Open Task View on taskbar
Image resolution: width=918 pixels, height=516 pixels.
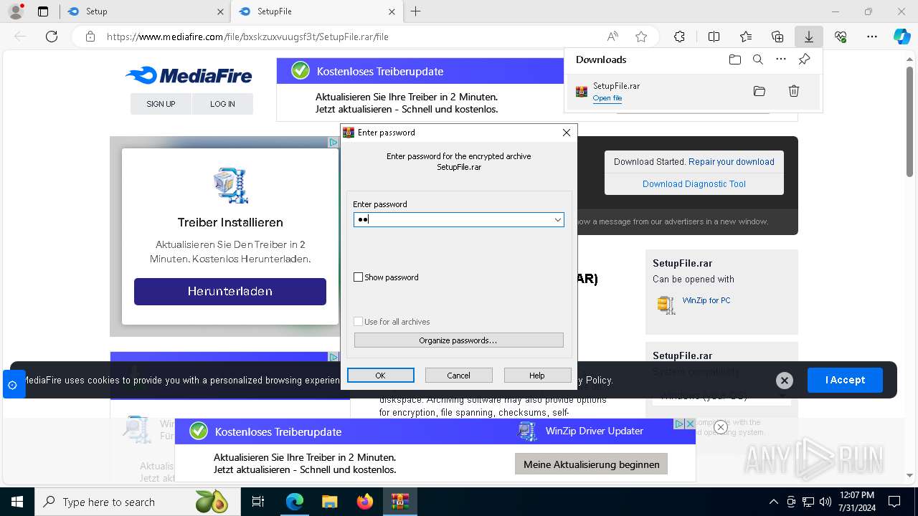coord(258,502)
